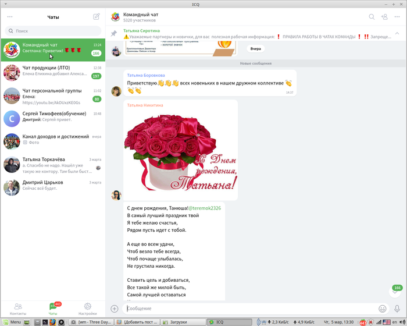Click the YouTube link in Чат персональной группы

(51, 102)
